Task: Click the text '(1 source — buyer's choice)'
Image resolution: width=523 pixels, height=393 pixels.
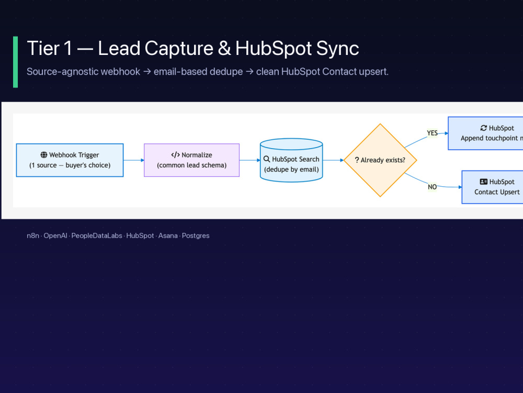Action: click(70, 165)
